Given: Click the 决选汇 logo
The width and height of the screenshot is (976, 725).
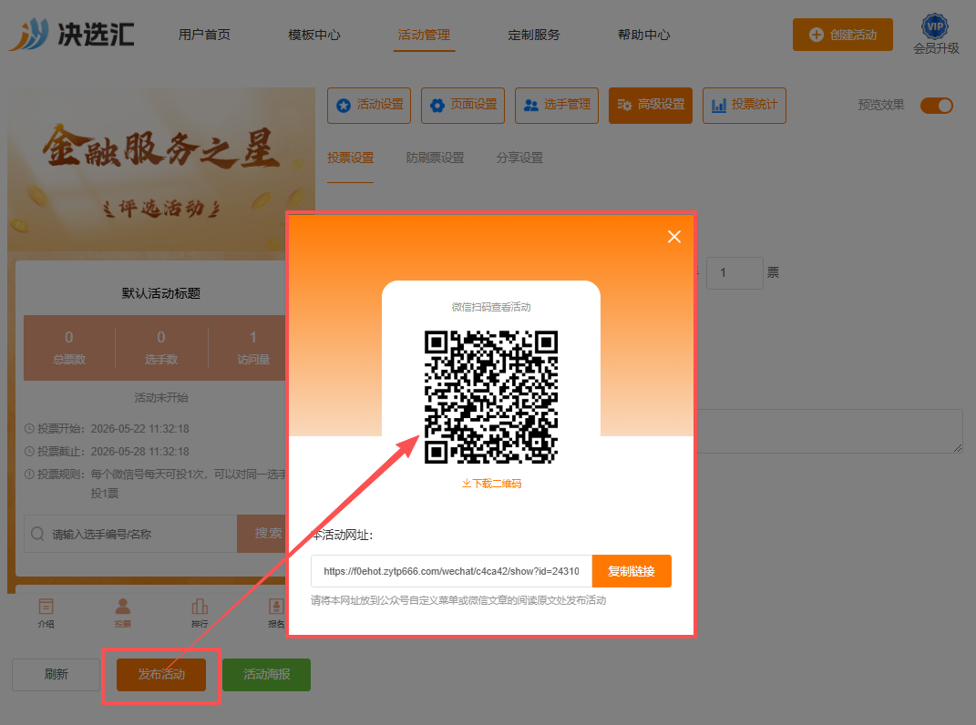Looking at the screenshot, I should 72,34.
